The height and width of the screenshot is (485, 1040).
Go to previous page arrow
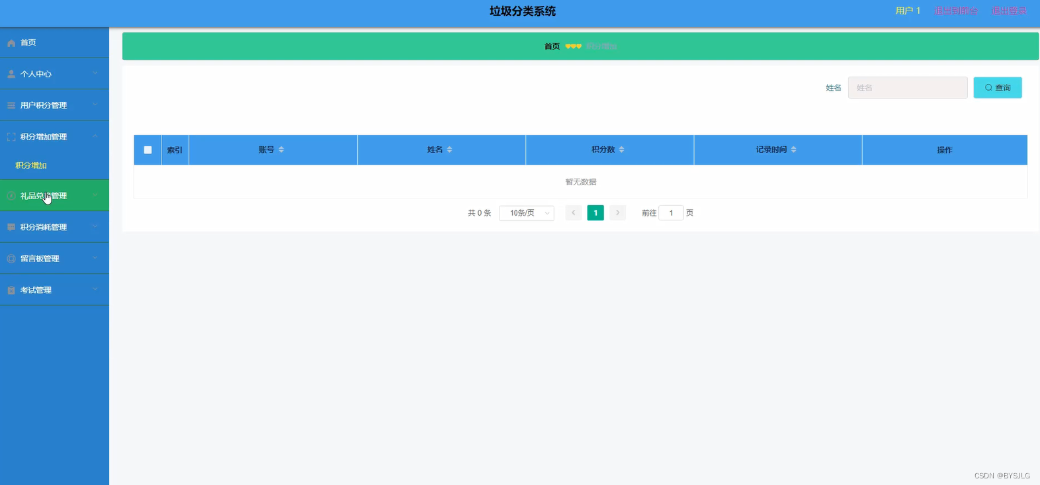point(574,213)
